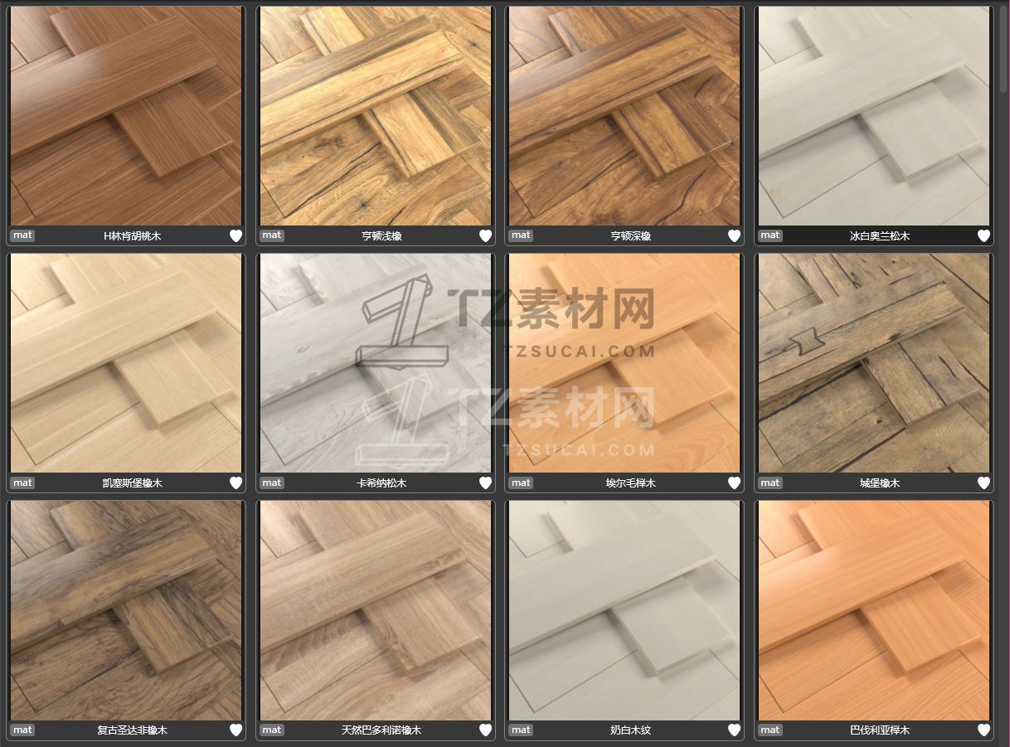Viewport: 1010px width, 747px height.
Task: Click the material name 天然巴多利诺橡木
Action: coord(381,730)
